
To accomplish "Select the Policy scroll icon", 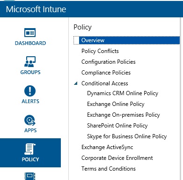I will point(30,149).
